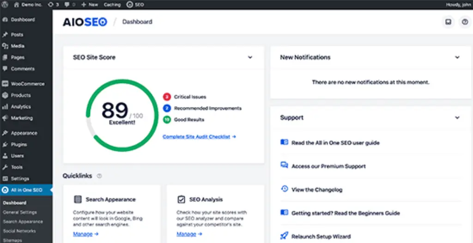Click the Quicklinks help info icon
Screen dimensions: 473x243
(99, 176)
